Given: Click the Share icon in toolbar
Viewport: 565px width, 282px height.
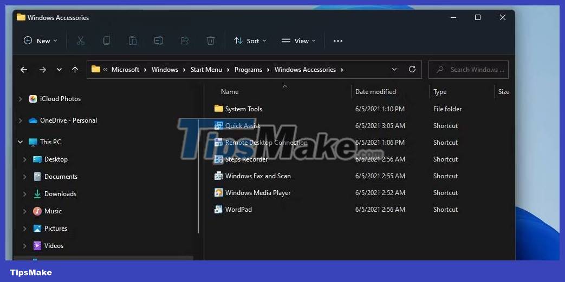Looking at the screenshot, I should pos(185,41).
